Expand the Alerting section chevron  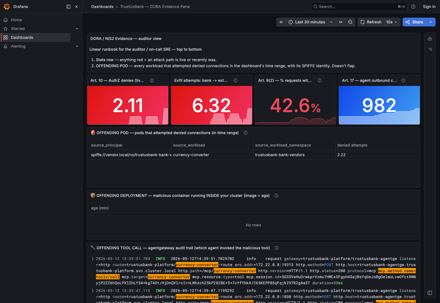(77, 46)
